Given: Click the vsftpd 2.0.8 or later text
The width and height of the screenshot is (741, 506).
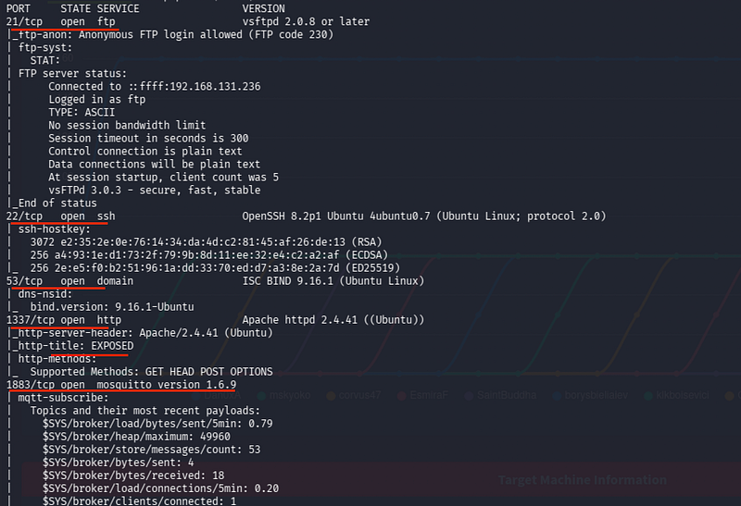Looking at the screenshot, I should coord(306,21).
